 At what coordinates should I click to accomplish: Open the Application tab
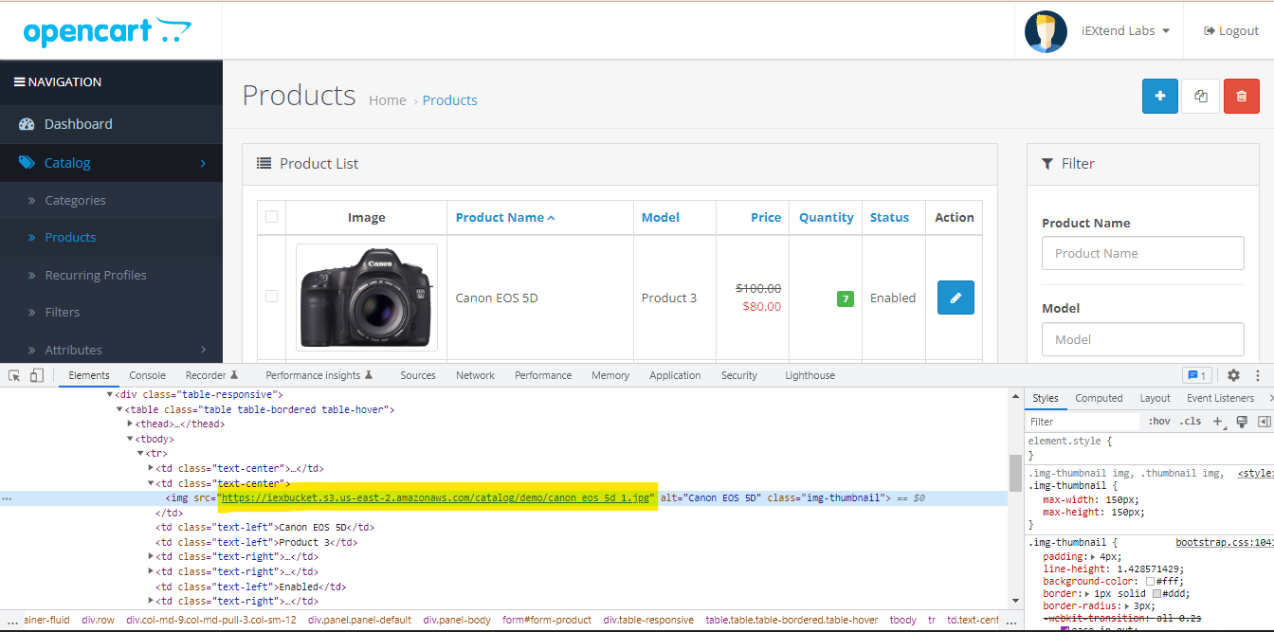click(675, 375)
